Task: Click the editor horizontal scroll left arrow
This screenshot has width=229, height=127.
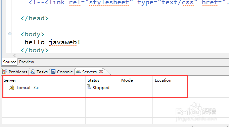Action: [14, 55]
